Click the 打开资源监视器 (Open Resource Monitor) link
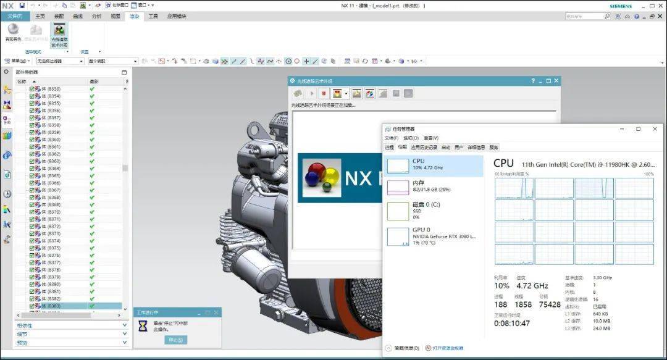This screenshot has height=360, width=667. coord(445,348)
